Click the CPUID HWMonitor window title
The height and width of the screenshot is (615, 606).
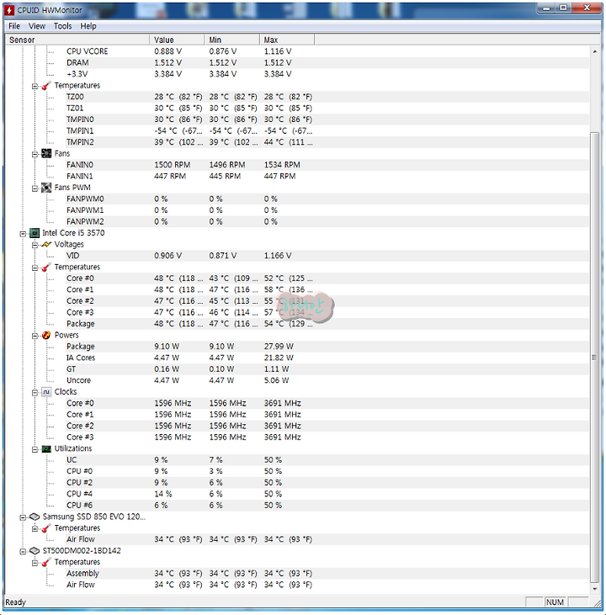pos(50,10)
